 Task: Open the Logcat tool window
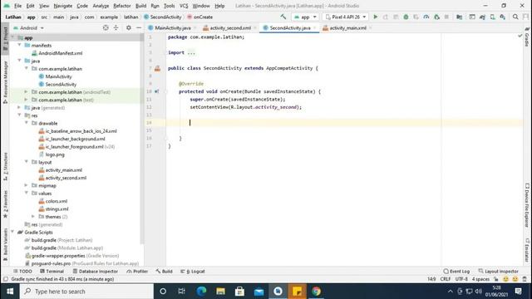193,272
